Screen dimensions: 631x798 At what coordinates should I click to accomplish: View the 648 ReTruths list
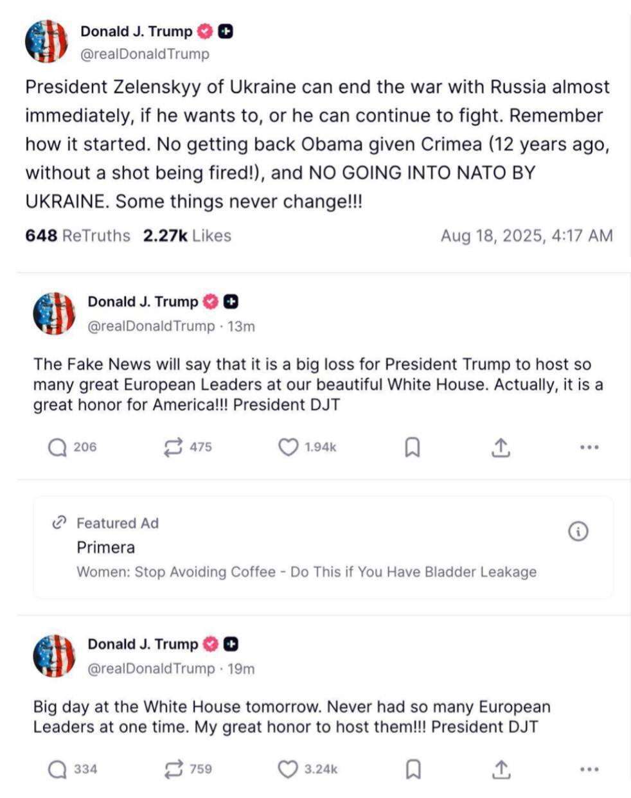click(78, 236)
